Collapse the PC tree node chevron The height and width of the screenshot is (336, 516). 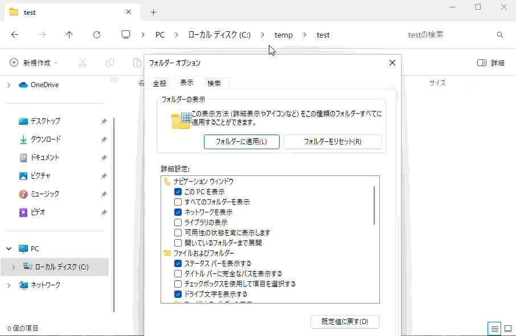click(9, 248)
